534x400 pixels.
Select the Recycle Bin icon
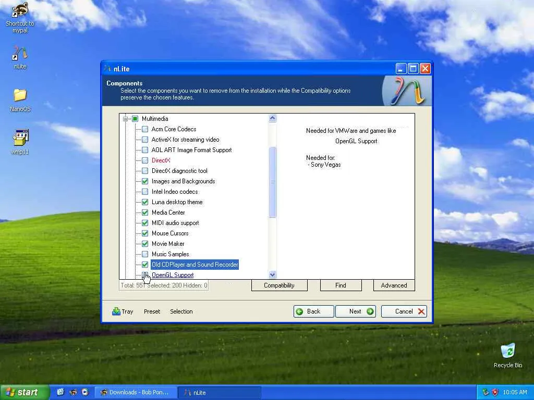coord(508,355)
